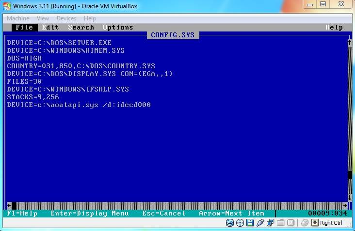Click the optical CD drive icon
This screenshot has height=231, width=355.
click(x=240, y=223)
